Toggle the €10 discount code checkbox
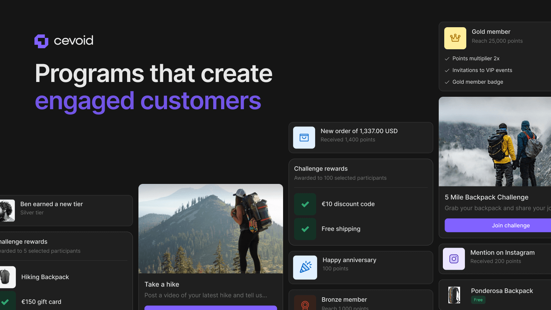Image resolution: width=551 pixels, height=310 pixels. click(x=305, y=204)
